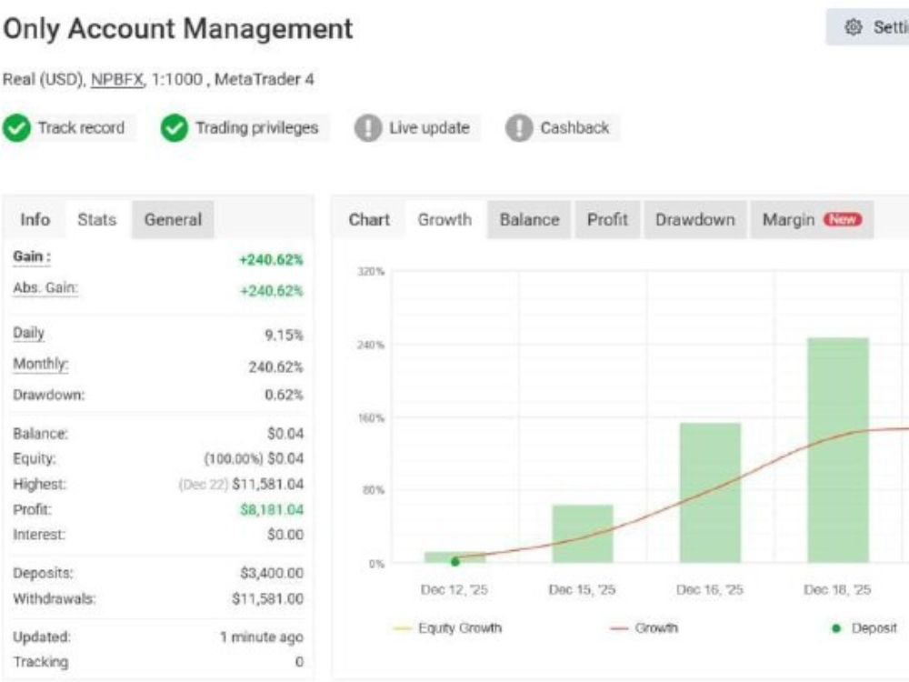Switch to the Stats tab
This screenshot has height=682, width=909.
coord(97,220)
